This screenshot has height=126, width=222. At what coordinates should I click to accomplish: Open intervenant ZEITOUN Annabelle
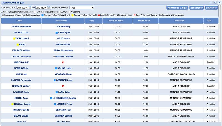(x=63, y=51)
